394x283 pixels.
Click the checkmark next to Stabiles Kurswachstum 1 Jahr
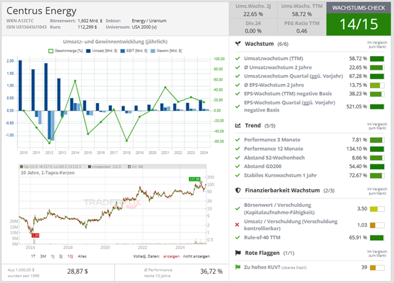tap(238, 175)
